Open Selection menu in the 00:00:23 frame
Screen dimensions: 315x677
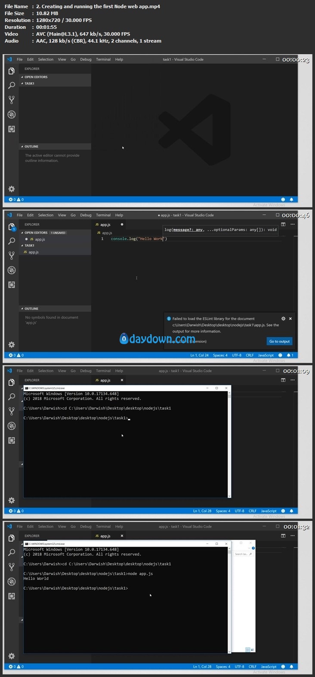(x=46, y=59)
